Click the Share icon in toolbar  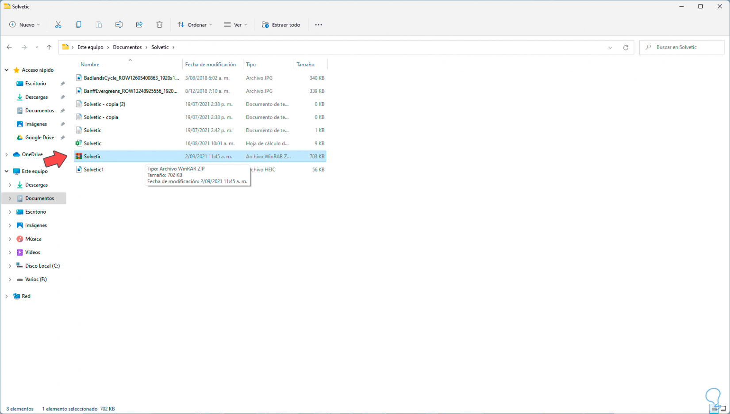click(x=139, y=25)
